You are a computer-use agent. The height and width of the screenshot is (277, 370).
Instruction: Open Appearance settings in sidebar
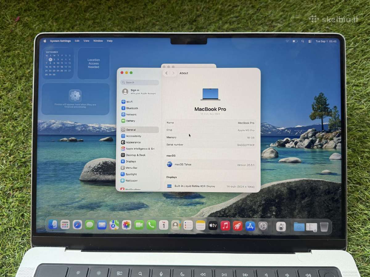(x=140, y=143)
